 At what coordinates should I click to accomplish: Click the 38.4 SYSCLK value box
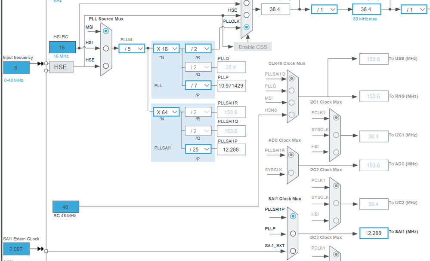[275, 9]
